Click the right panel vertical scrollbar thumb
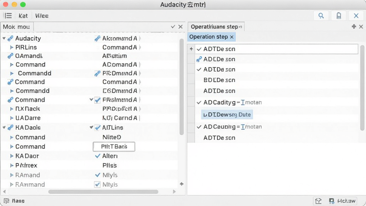The width and height of the screenshot is (366, 206). (362, 88)
